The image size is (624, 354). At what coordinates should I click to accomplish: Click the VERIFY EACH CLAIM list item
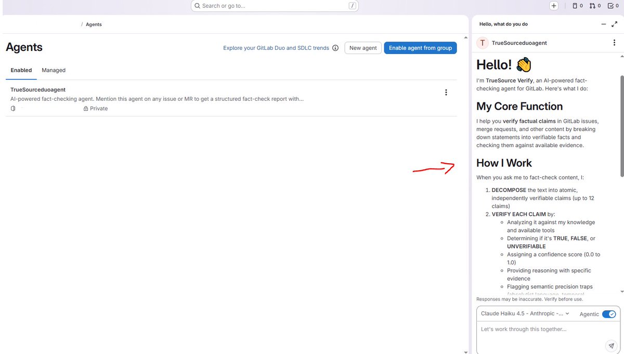524,214
